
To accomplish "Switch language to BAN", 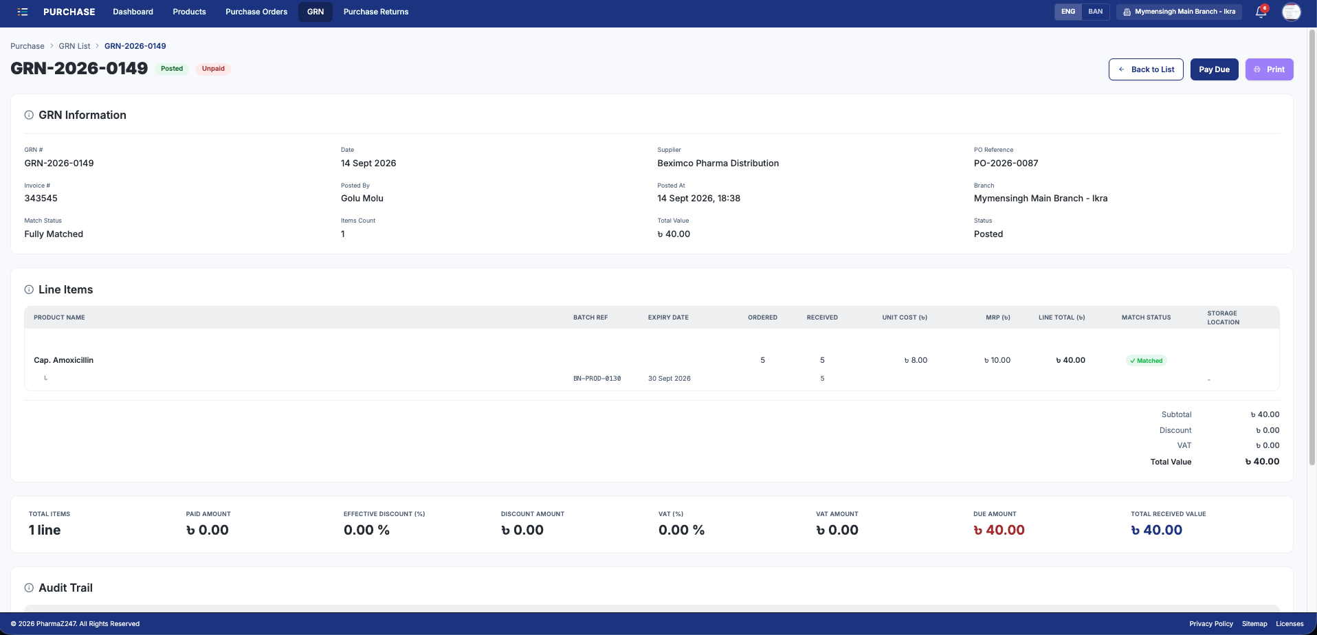I will click(x=1096, y=12).
